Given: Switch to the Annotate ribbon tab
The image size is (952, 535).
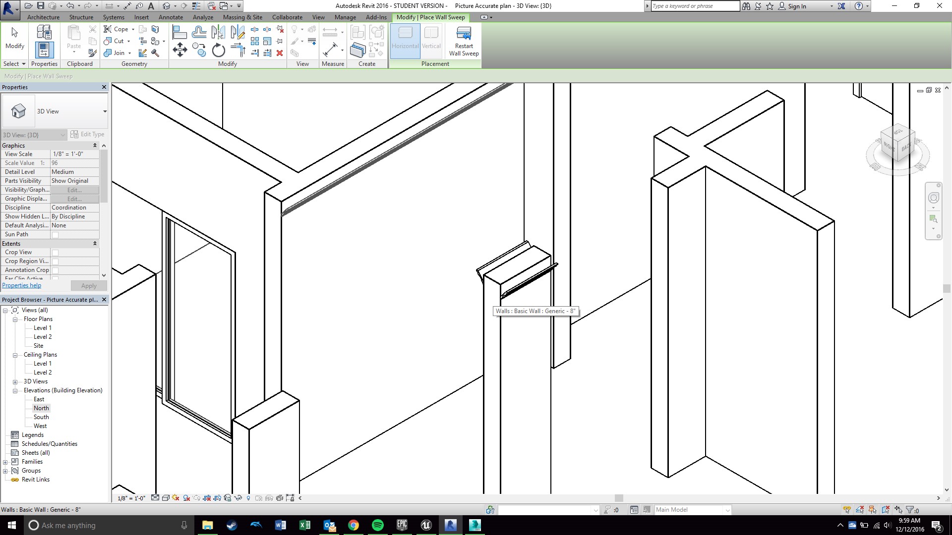Looking at the screenshot, I should pos(171,17).
